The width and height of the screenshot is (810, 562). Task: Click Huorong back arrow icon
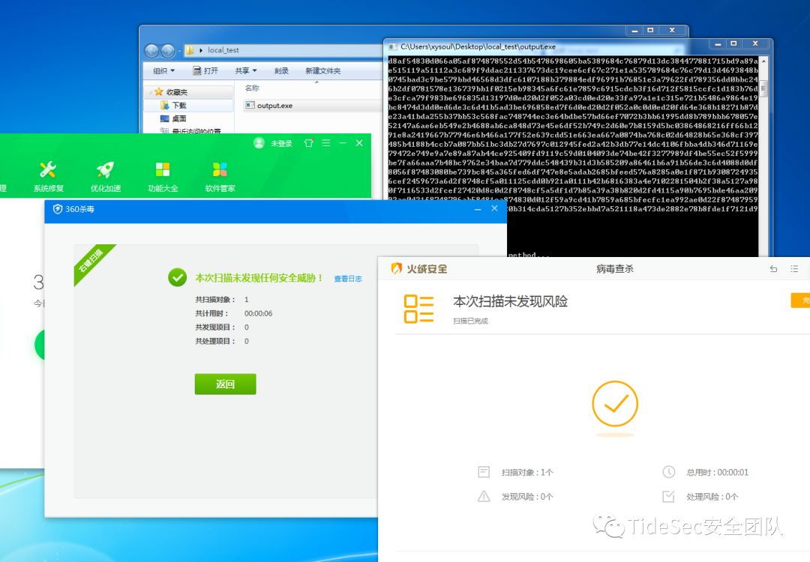773,269
